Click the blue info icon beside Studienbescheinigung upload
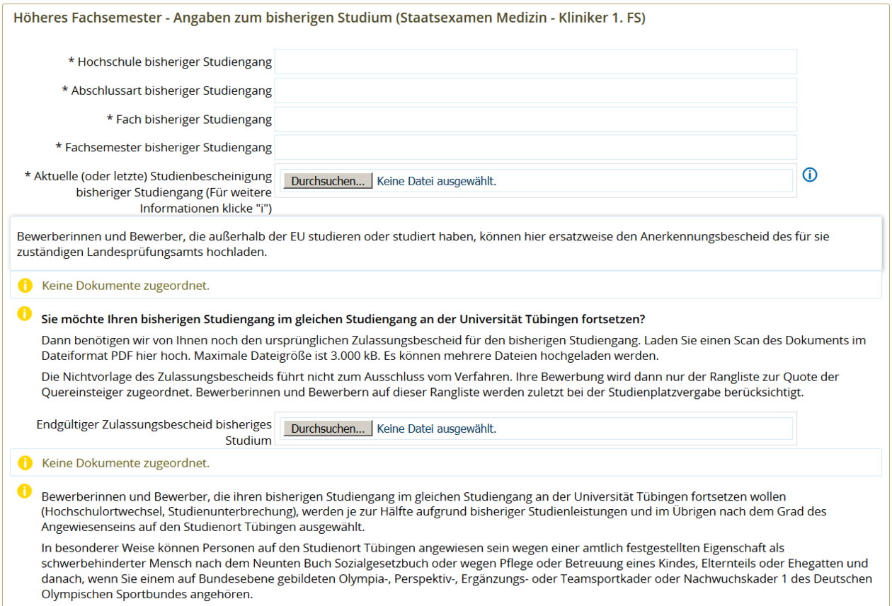 coord(810,175)
